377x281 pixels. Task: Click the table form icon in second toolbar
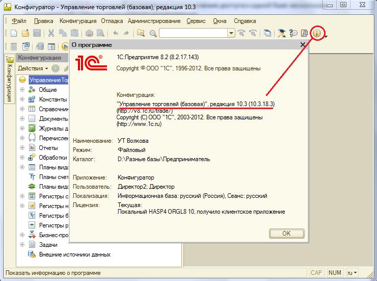51,46
